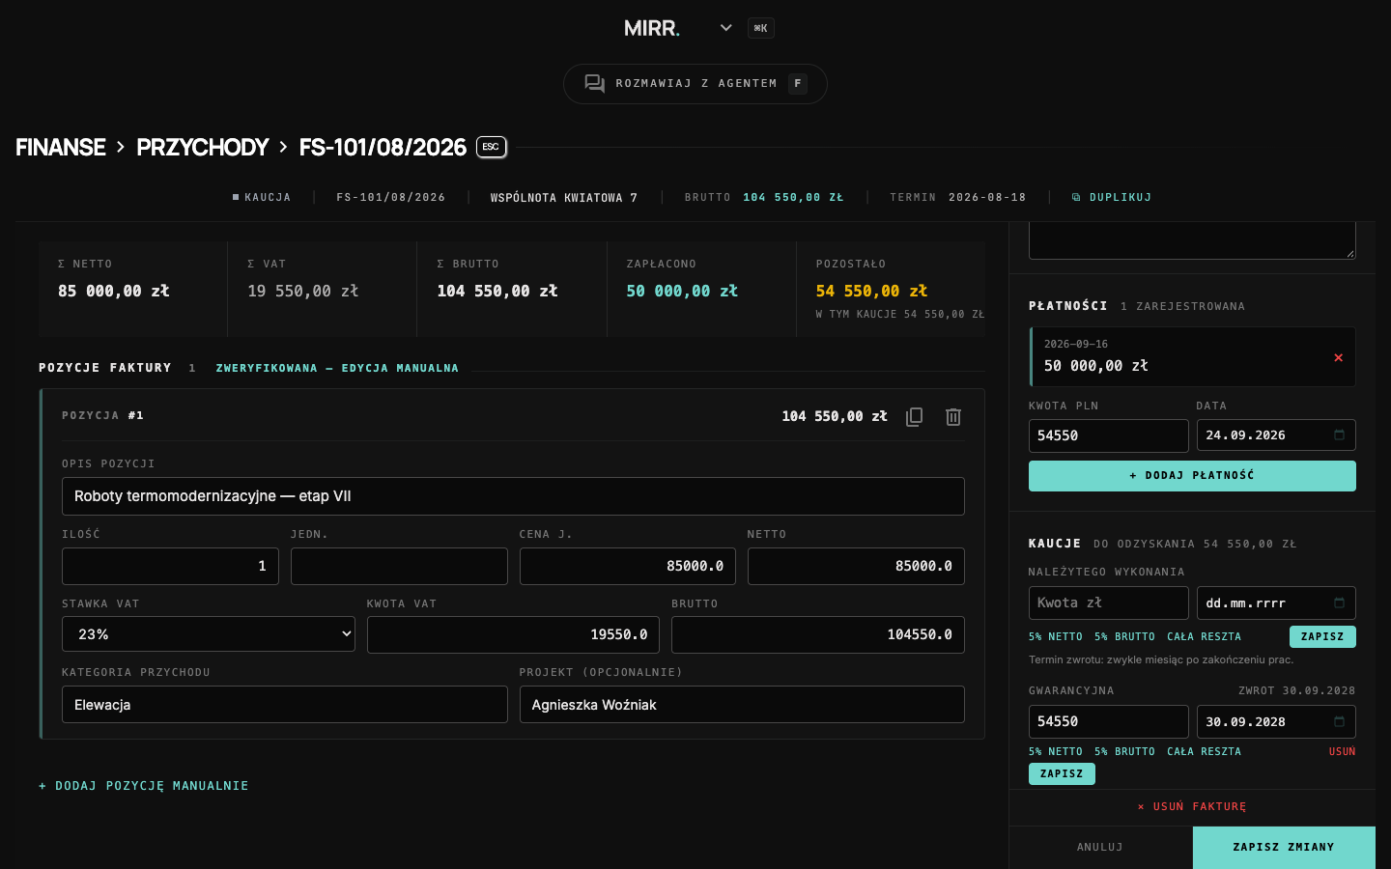Remove gwarancyjna deposit with Usuń
Image resolution: width=1391 pixels, height=869 pixels.
click(x=1342, y=751)
